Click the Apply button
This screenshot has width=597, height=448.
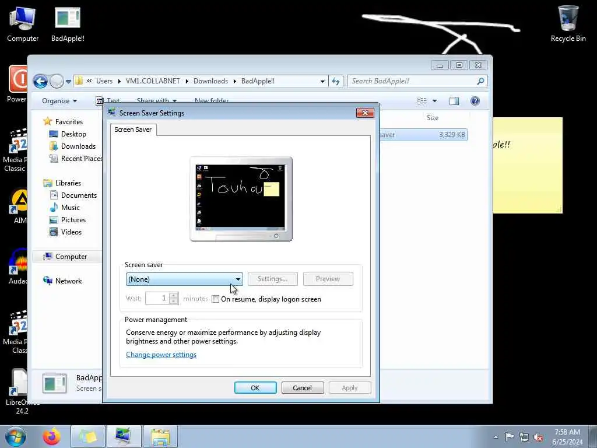(x=350, y=388)
